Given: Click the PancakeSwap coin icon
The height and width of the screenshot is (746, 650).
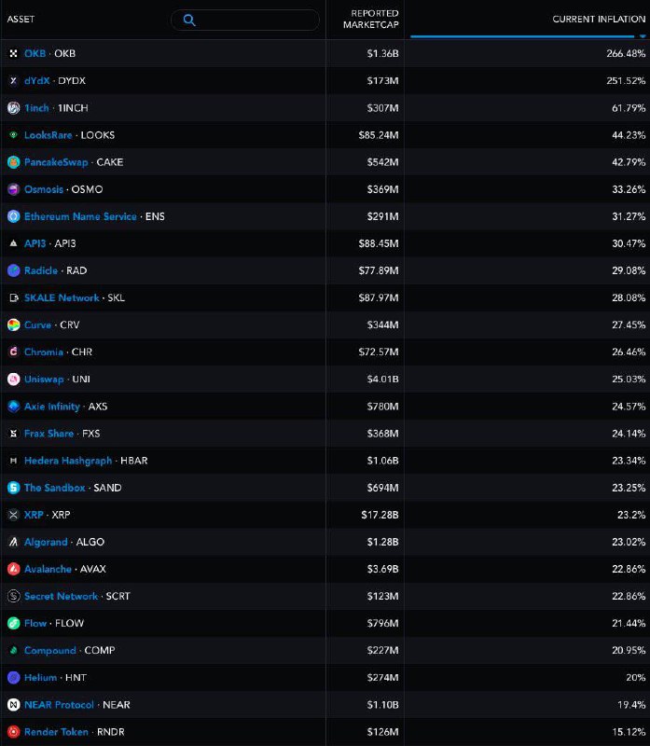Looking at the screenshot, I should tap(13, 162).
